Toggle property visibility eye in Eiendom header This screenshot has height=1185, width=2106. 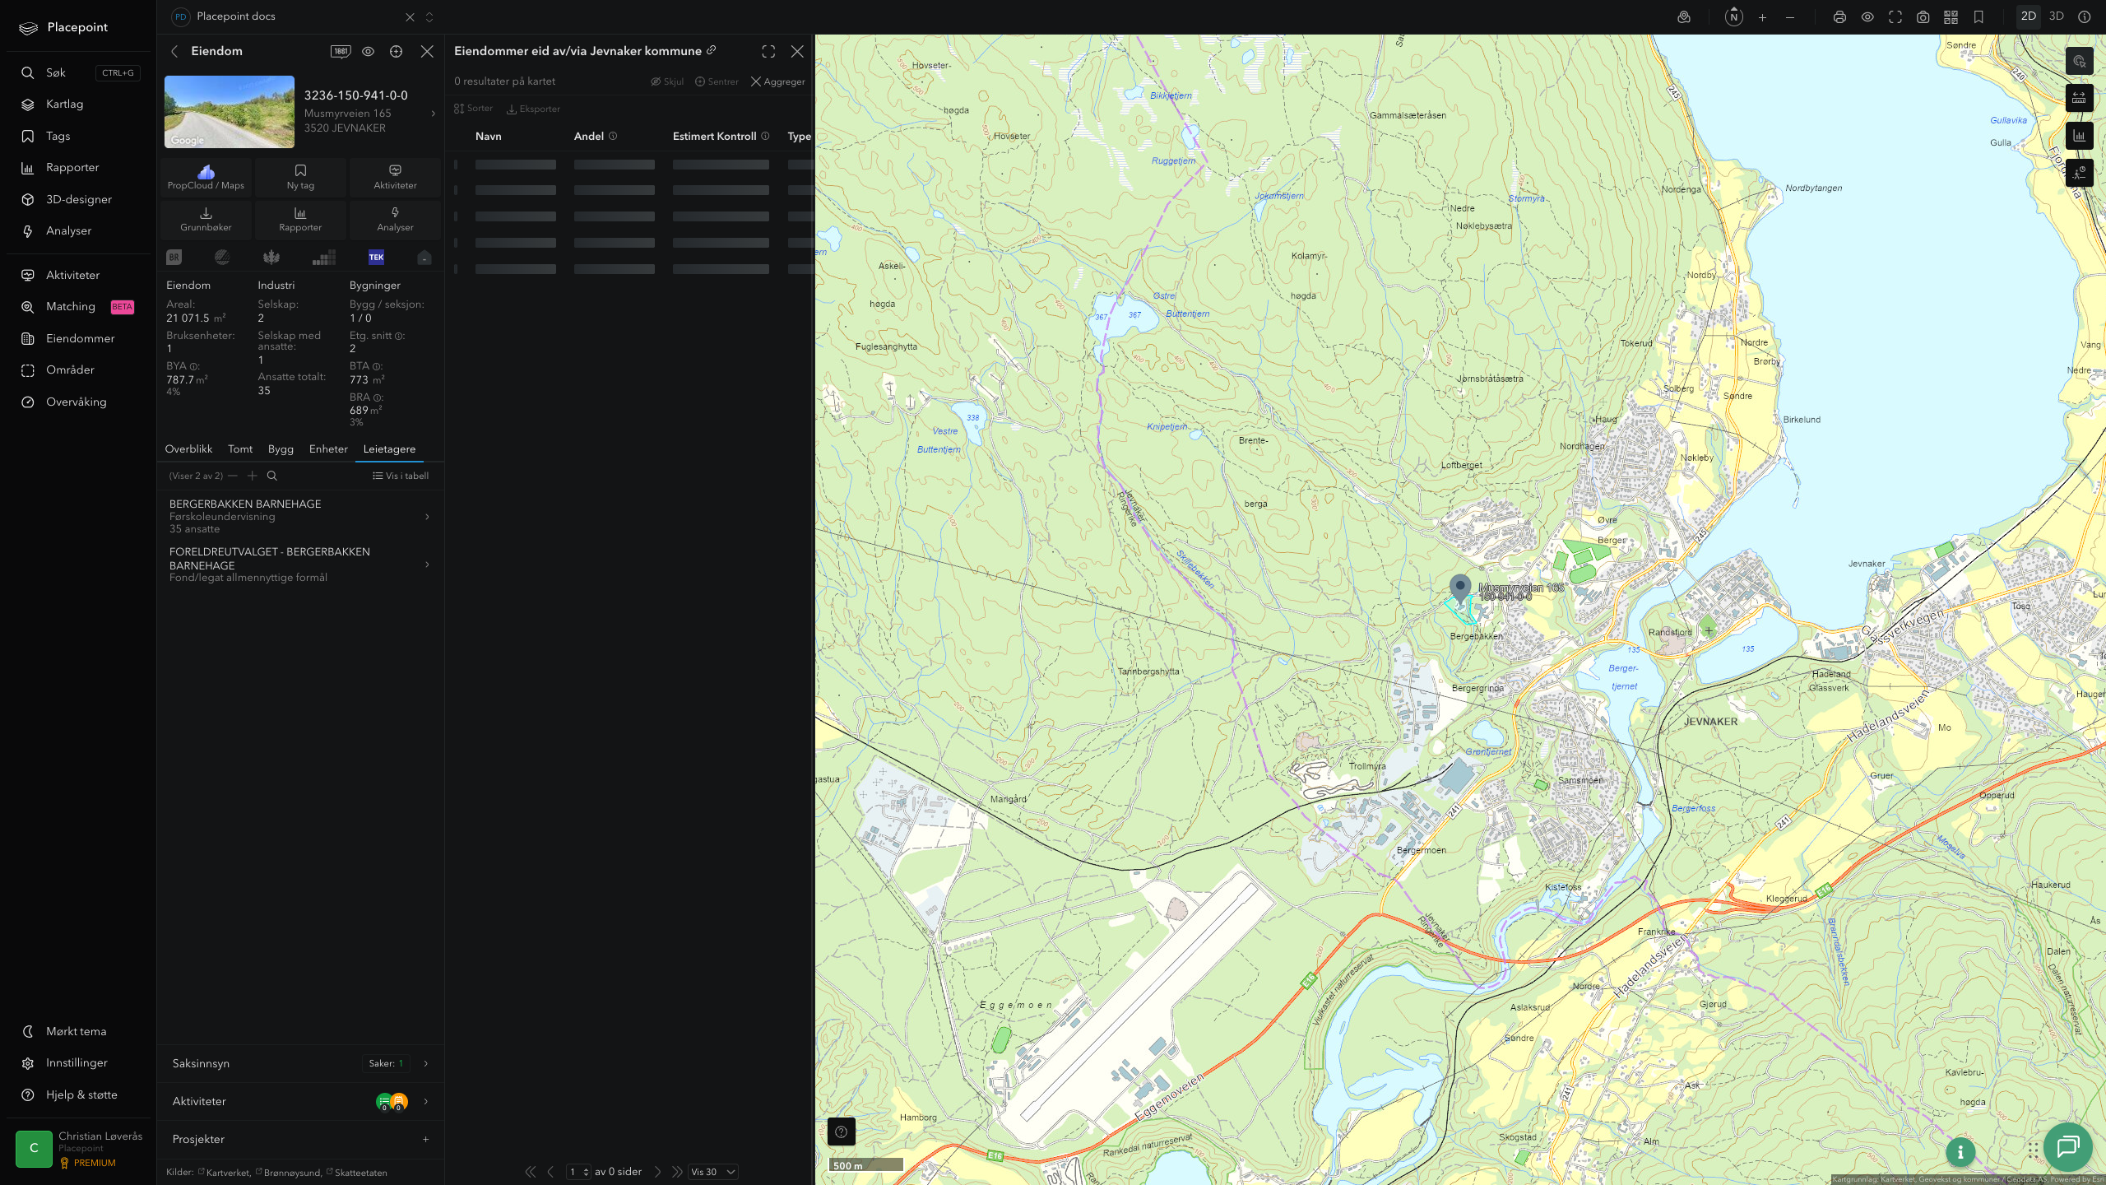369,51
